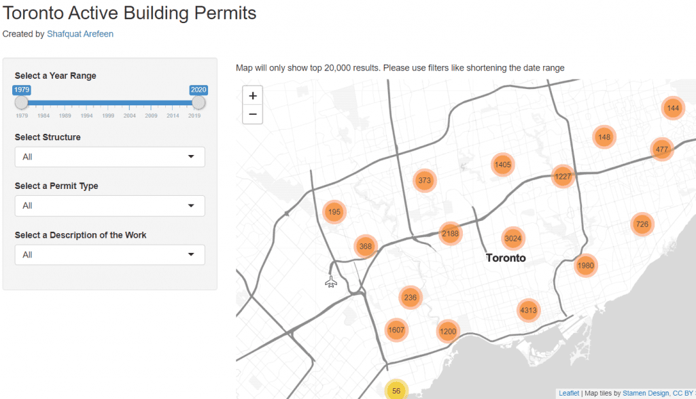Open the cluster marker labeled 4313
Screen dimensions: 696x399
tap(528, 311)
